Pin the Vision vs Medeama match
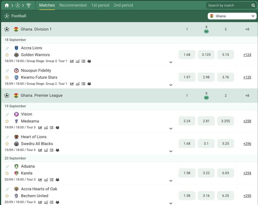 [7, 114]
